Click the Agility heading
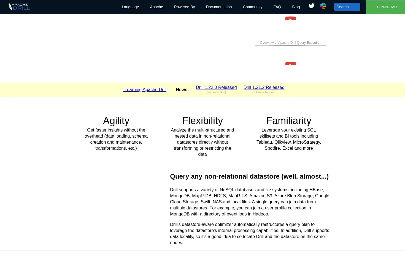The image size is (405, 254). [116, 121]
